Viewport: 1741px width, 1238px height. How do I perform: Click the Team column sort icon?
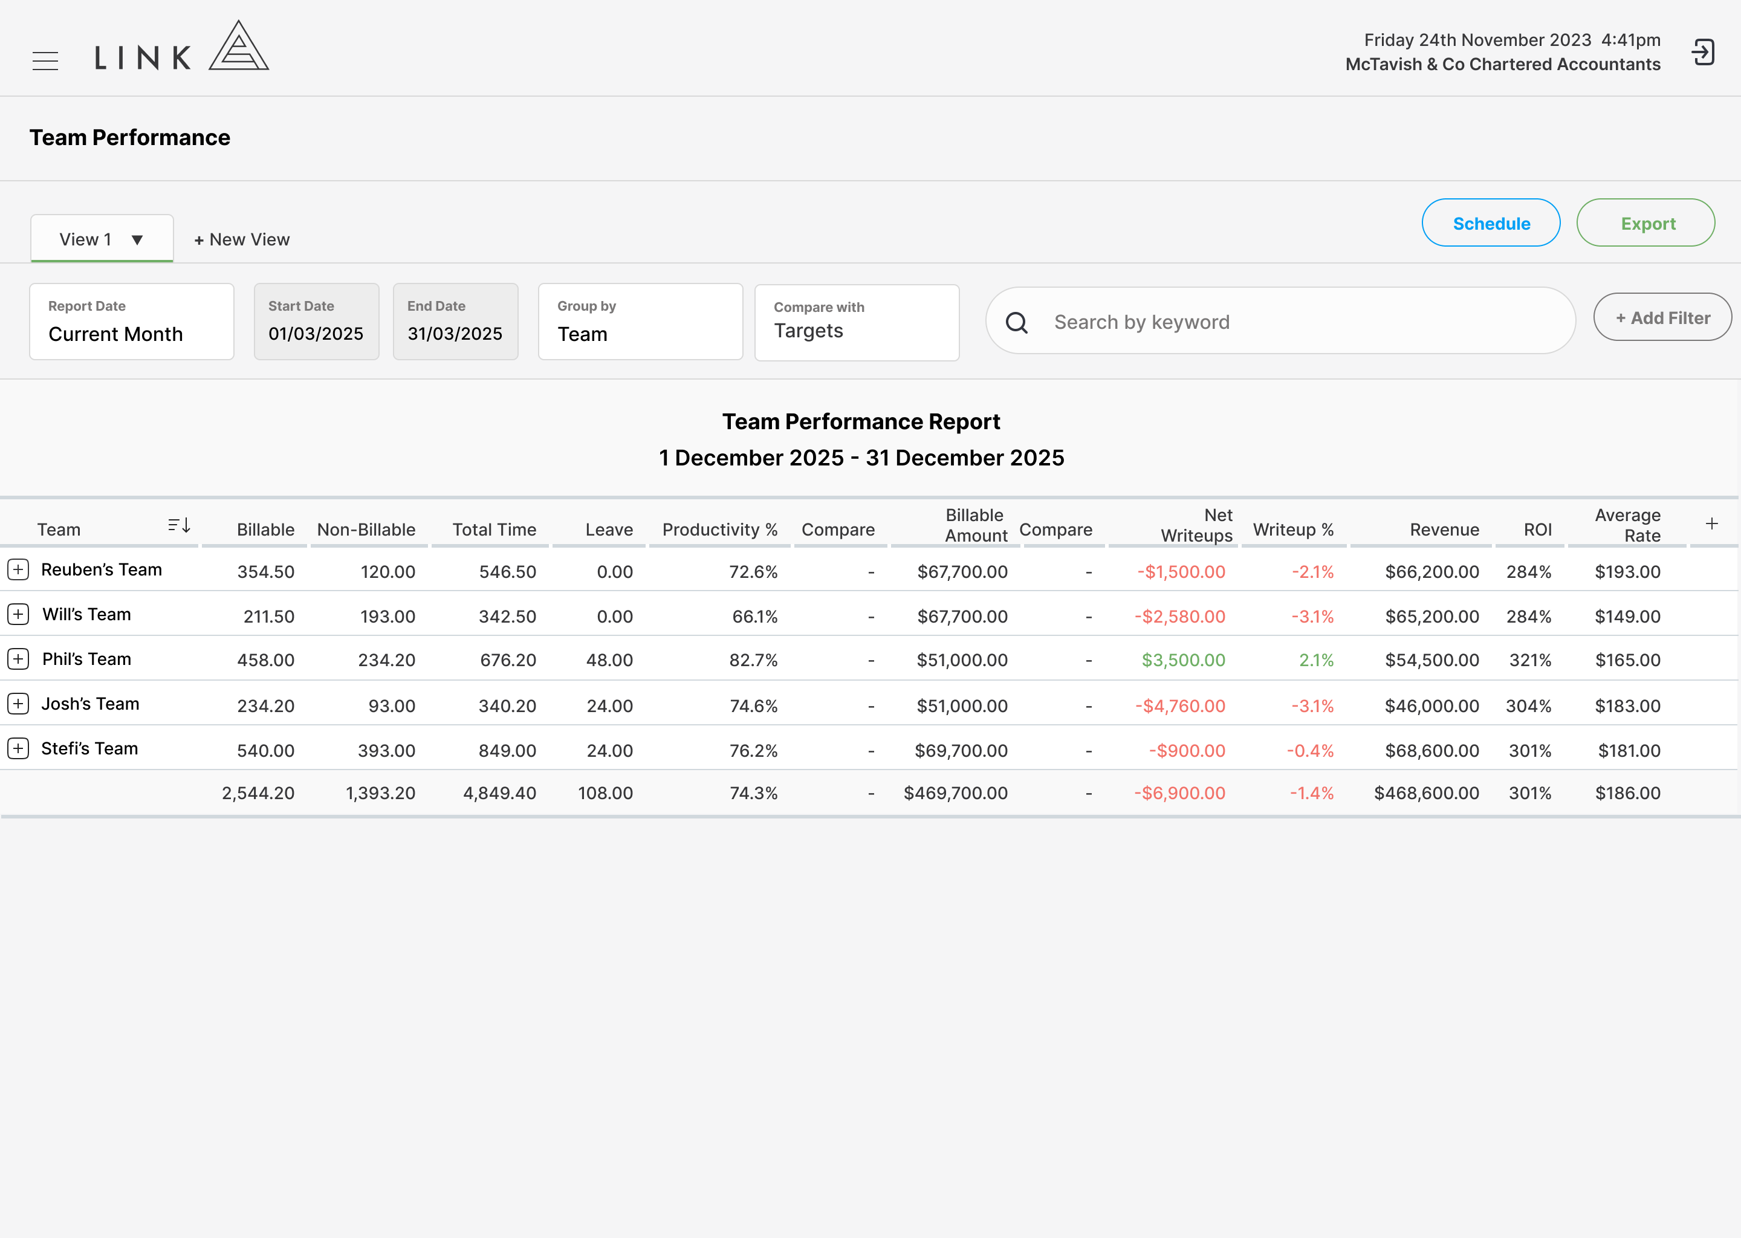[x=179, y=525]
